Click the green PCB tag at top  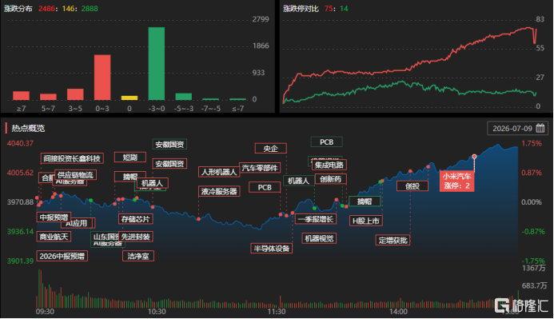(x=326, y=142)
